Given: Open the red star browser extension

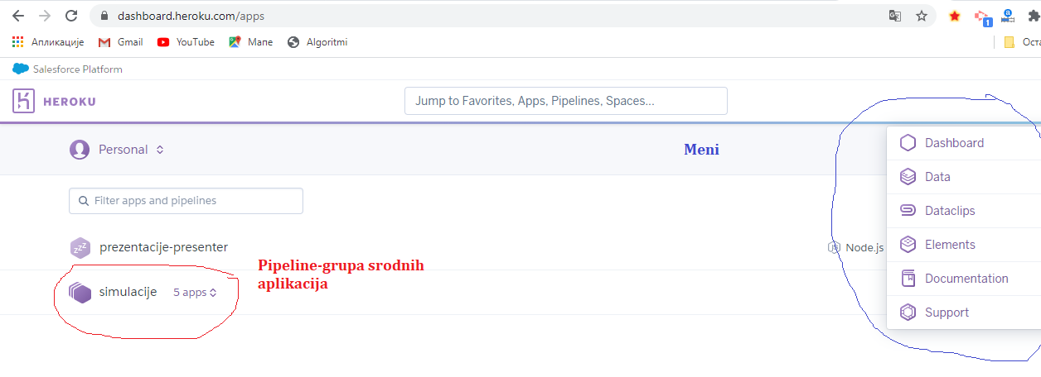Looking at the screenshot, I should (955, 16).
